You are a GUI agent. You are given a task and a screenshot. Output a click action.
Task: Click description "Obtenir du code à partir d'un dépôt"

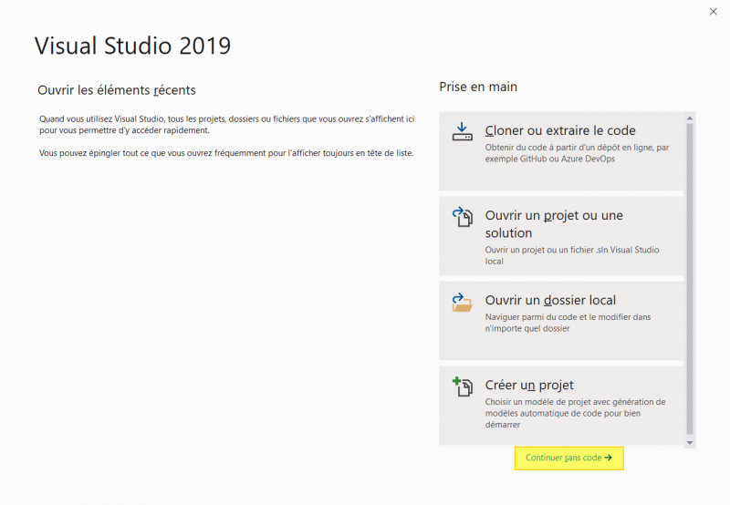[577, 153]
